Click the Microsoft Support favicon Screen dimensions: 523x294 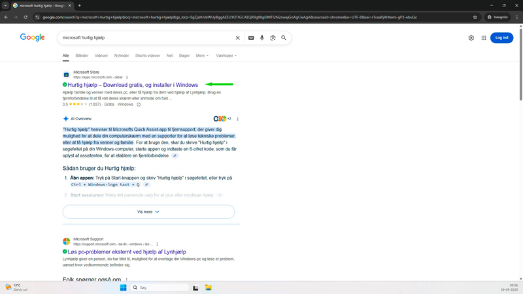click(67, 241)
